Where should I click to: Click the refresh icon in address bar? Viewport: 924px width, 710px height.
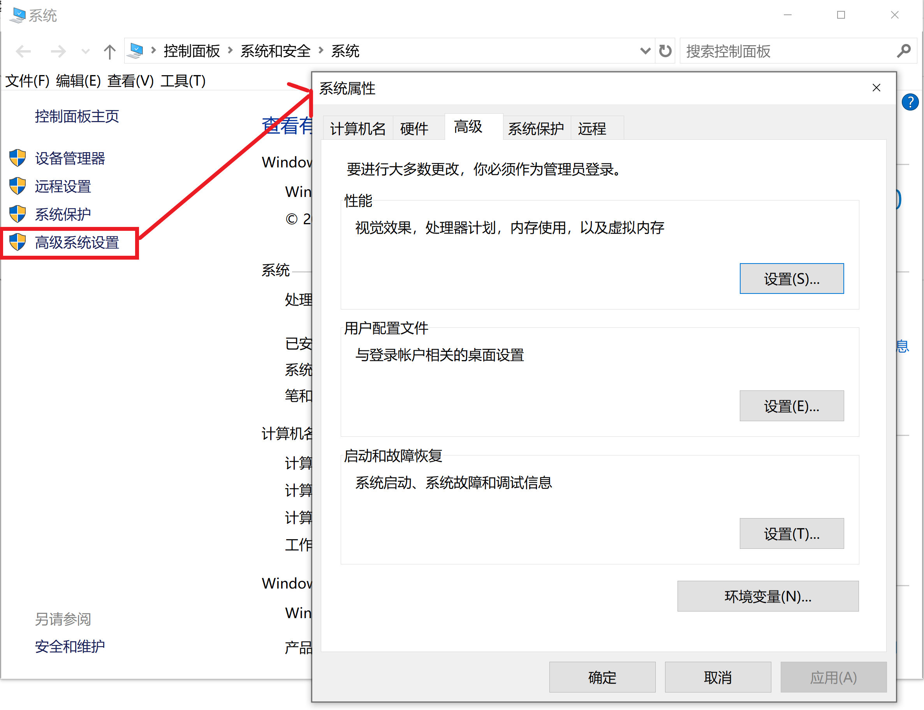pyautogui.click(x=665, y=51)
